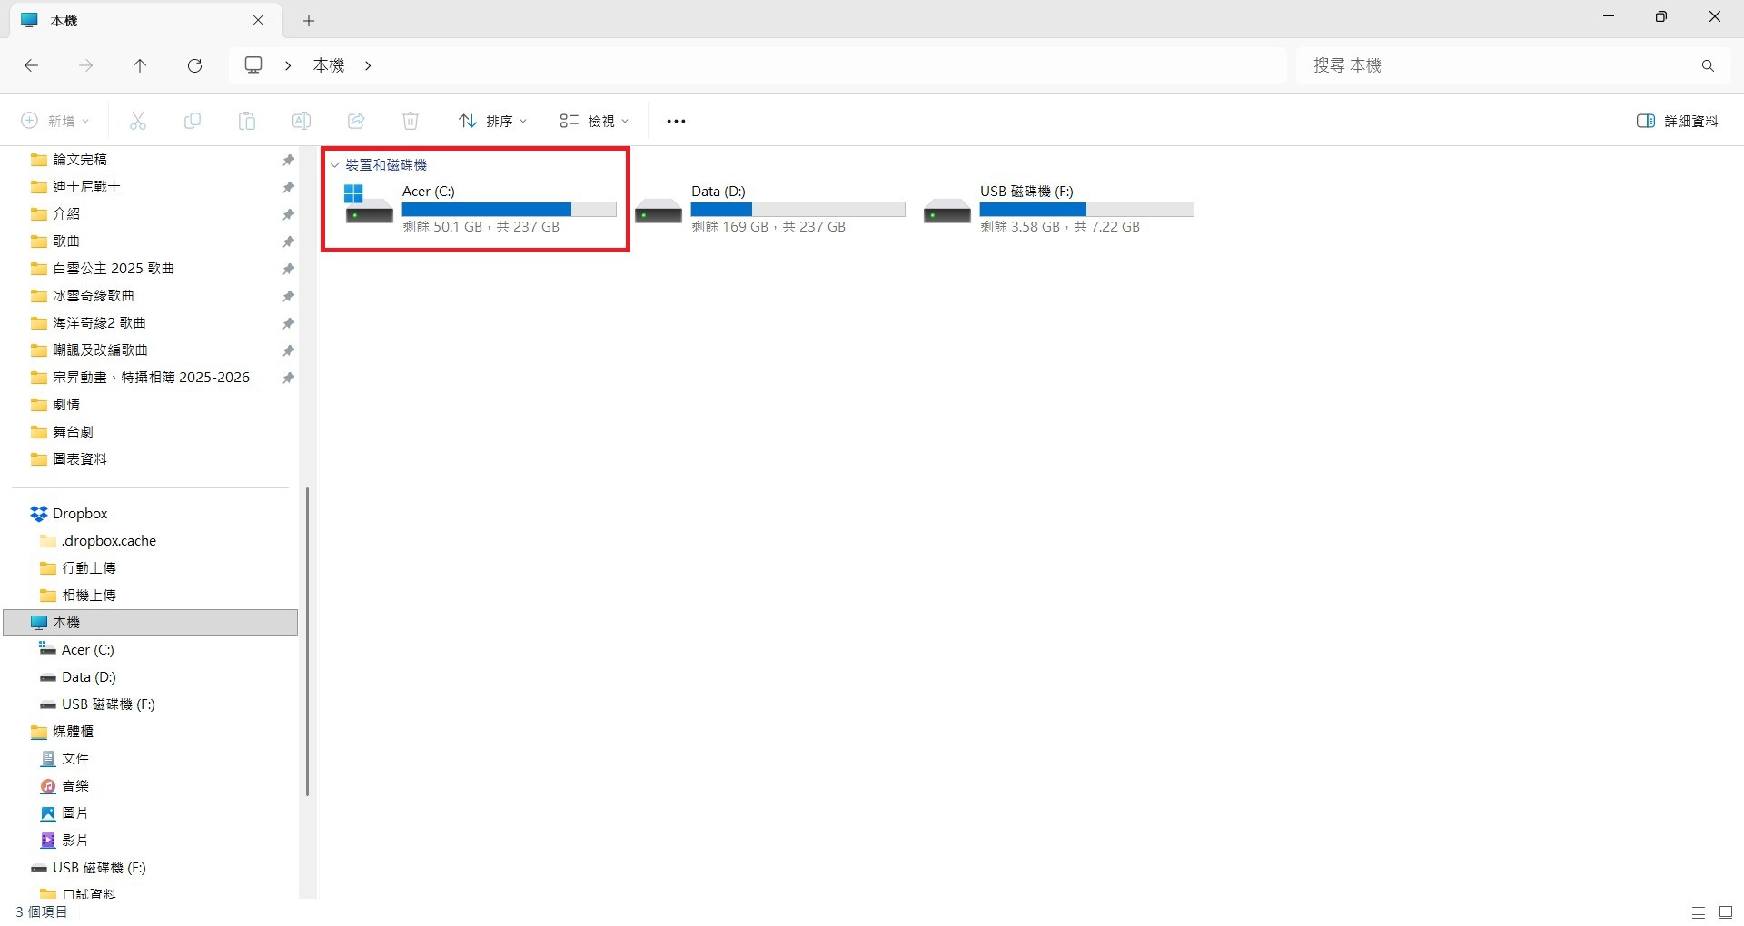
Task: Open 圖片 library in sidebar
Action: pos(75,813)
